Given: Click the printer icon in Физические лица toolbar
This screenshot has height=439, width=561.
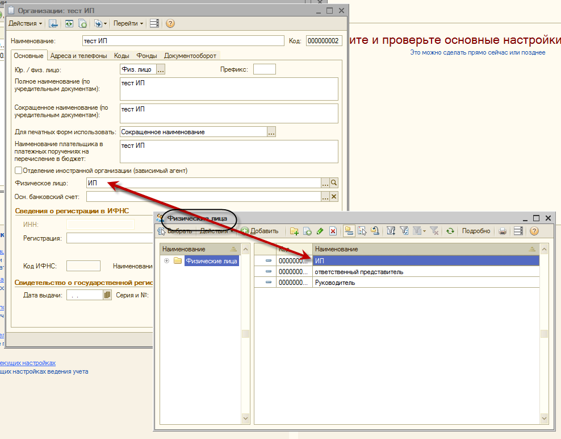Looking at the screenshot, I should 503,231.
